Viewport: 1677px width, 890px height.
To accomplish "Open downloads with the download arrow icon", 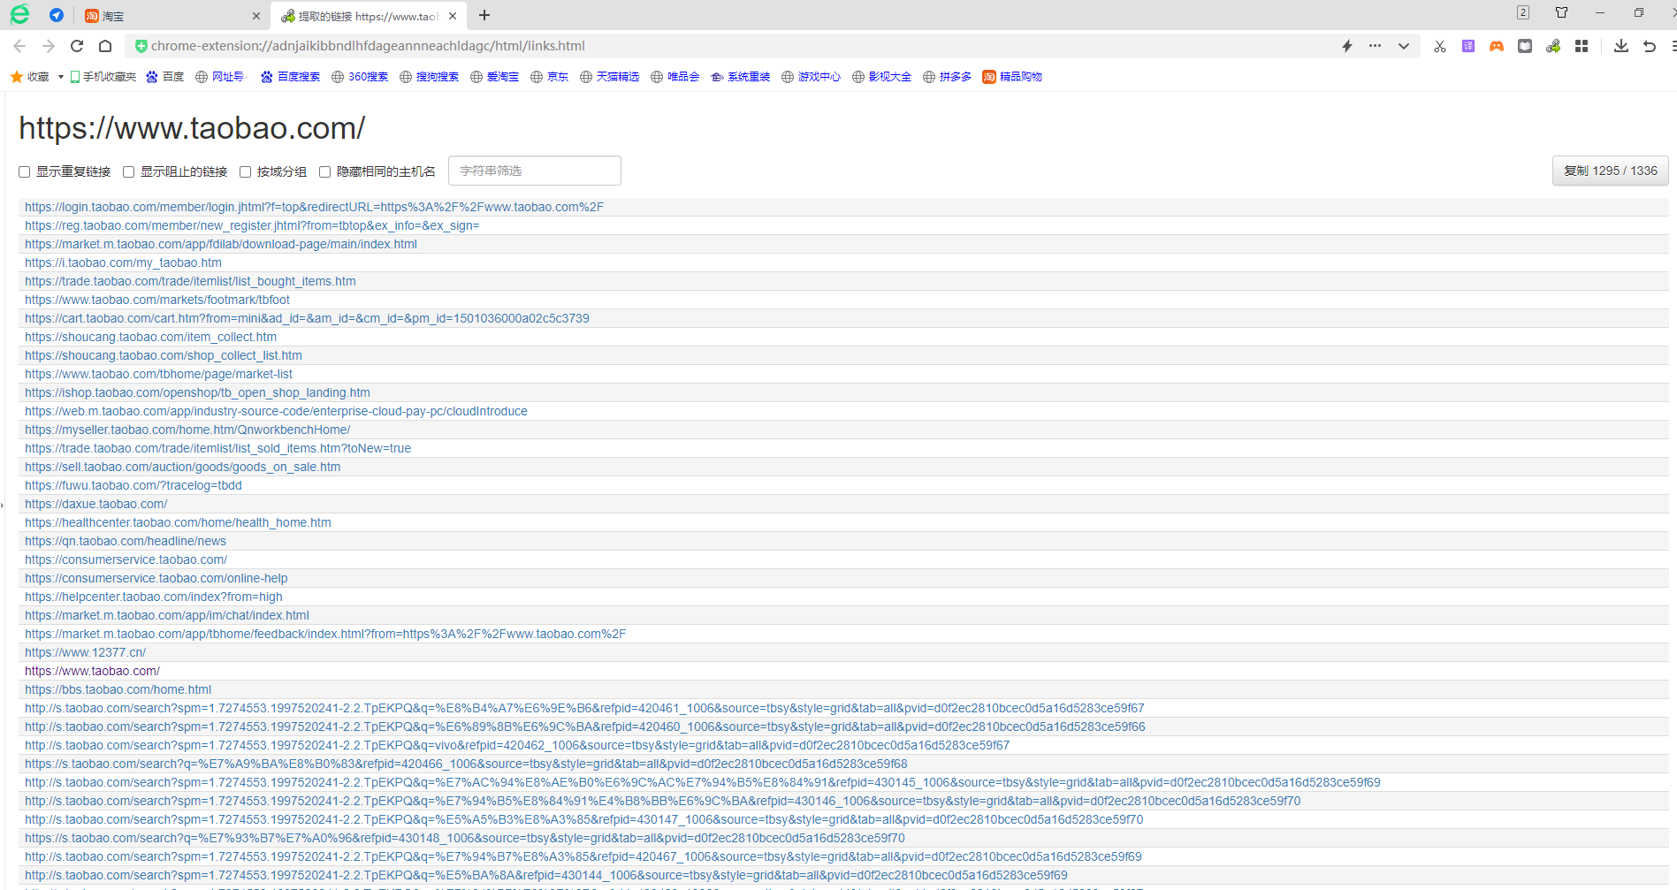I will click(x=1621, y=46).
